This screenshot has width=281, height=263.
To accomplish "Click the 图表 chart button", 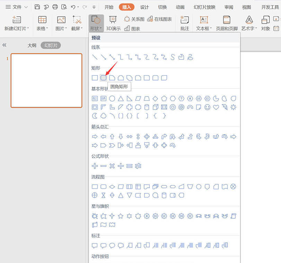I will pos(132,28).
